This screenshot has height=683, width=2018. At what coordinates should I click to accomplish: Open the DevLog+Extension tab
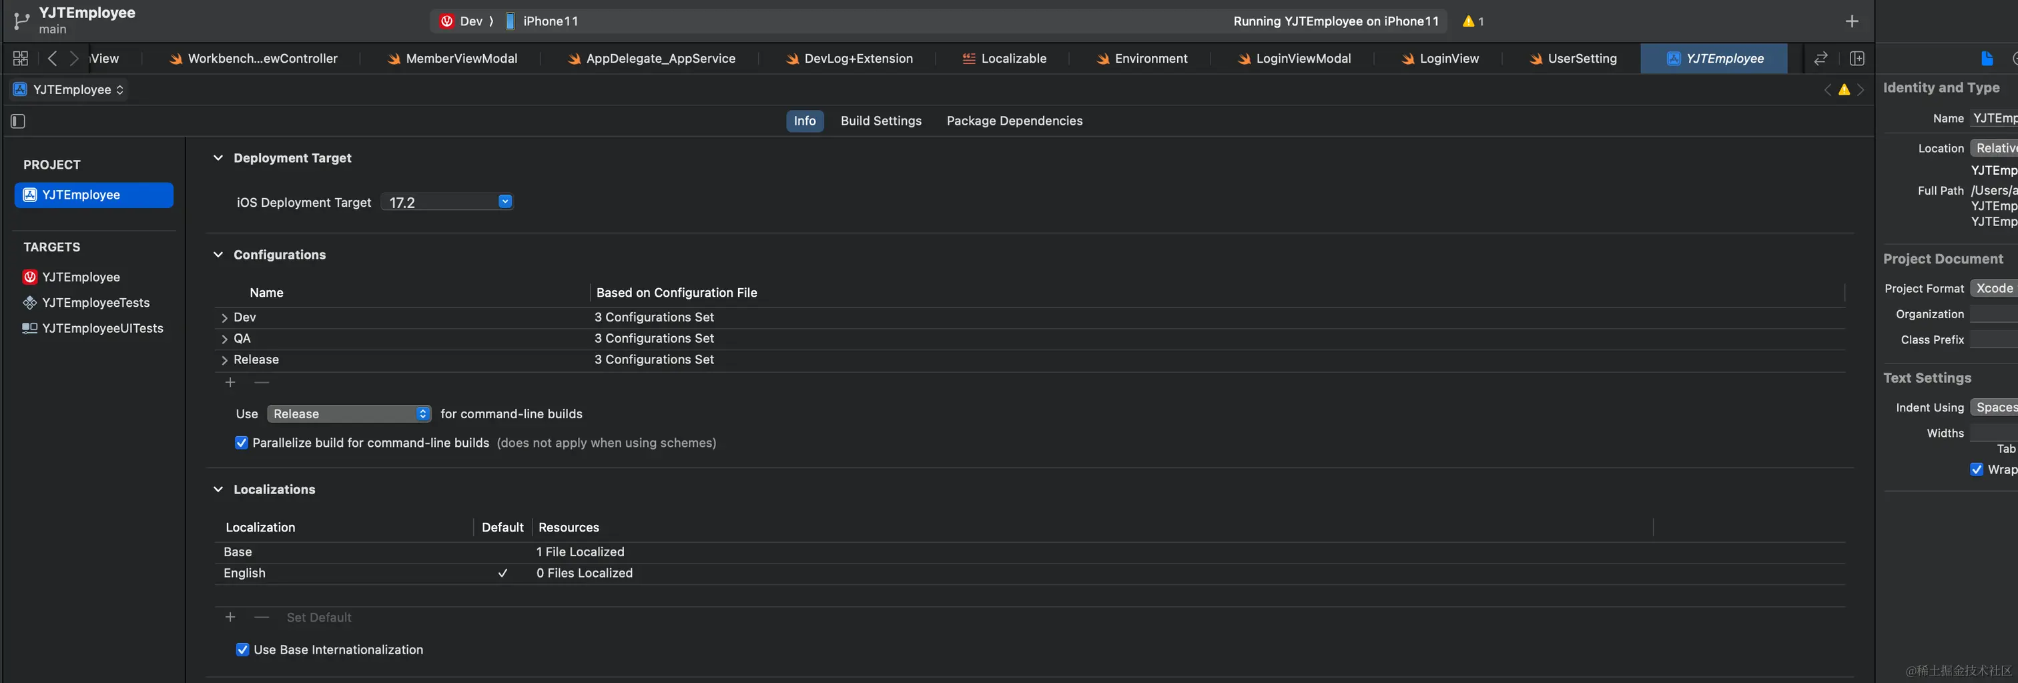coord(850,59)
